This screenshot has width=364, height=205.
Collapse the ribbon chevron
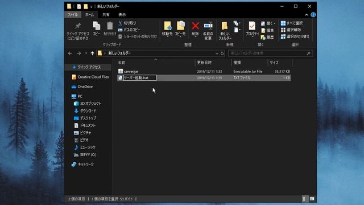click(307, 15)
